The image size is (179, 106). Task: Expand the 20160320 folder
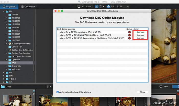coord(6,28)
